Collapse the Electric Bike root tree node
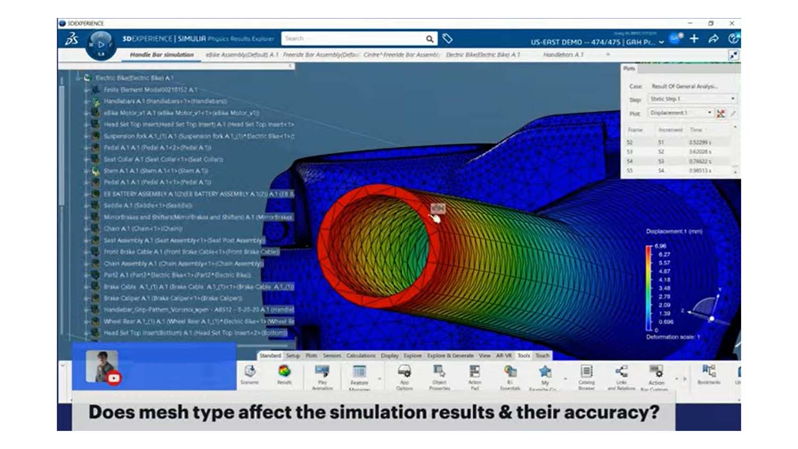 78,78
